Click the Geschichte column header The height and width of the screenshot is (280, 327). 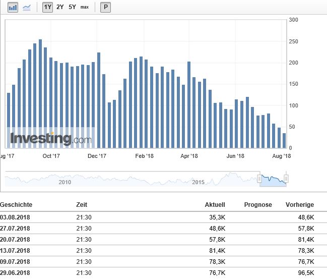pyautogui.click(x=16, y=205)
